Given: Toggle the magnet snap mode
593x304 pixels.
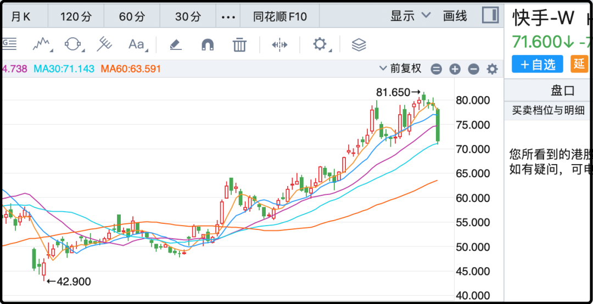Looking at the screenshot, I should tap(208, 44).
